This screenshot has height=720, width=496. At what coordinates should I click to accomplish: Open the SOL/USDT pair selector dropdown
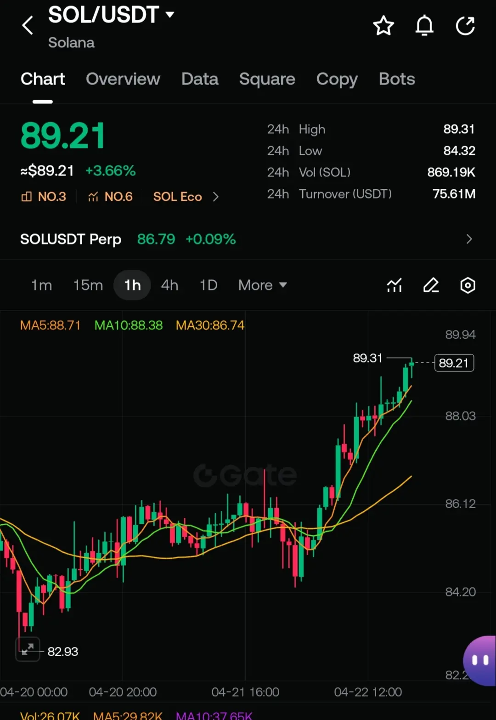[x=111, y=15]
